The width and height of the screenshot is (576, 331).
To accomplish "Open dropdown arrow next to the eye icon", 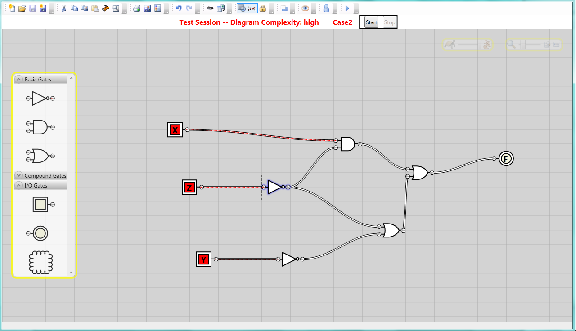I will (x=314, y=9).
